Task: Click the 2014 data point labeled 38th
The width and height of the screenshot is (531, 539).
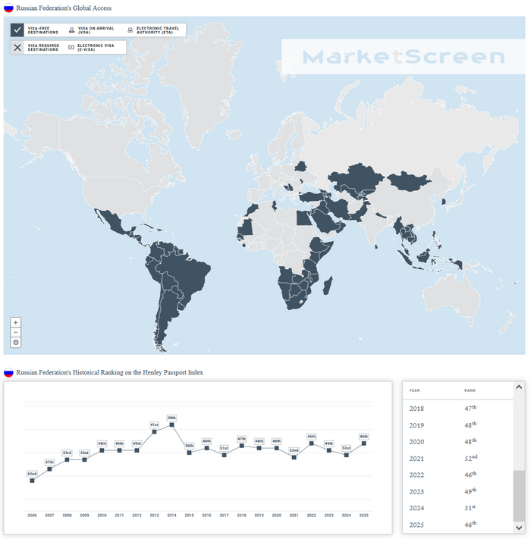Action: click(171, 425)
